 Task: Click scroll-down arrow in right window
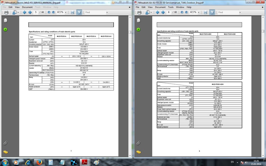click(x=263, y=155)
